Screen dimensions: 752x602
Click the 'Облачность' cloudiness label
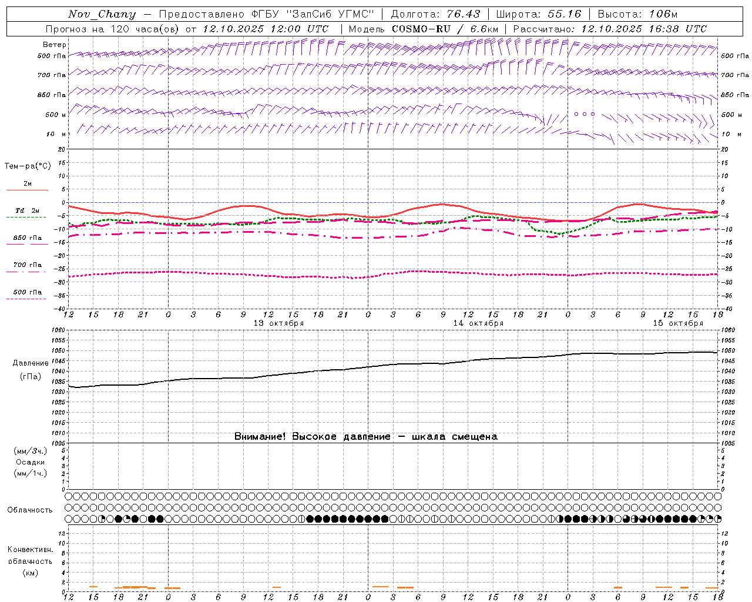click(30, 510)
